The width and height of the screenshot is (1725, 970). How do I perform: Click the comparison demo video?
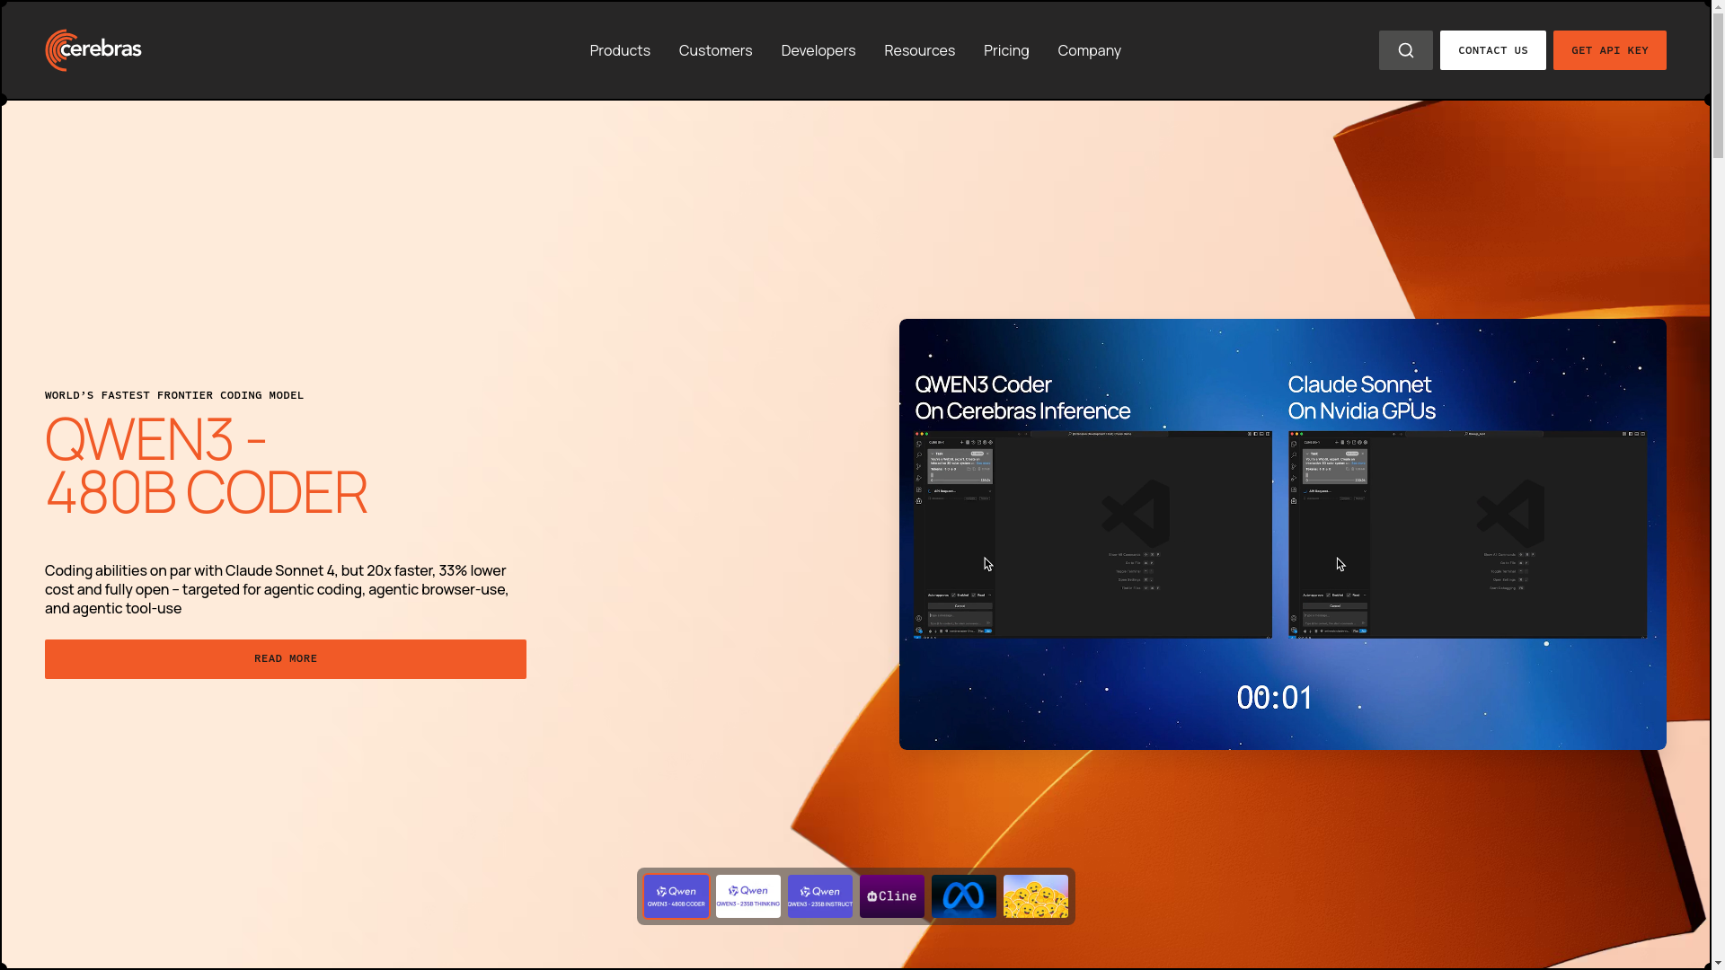(x=1282, y=534)
